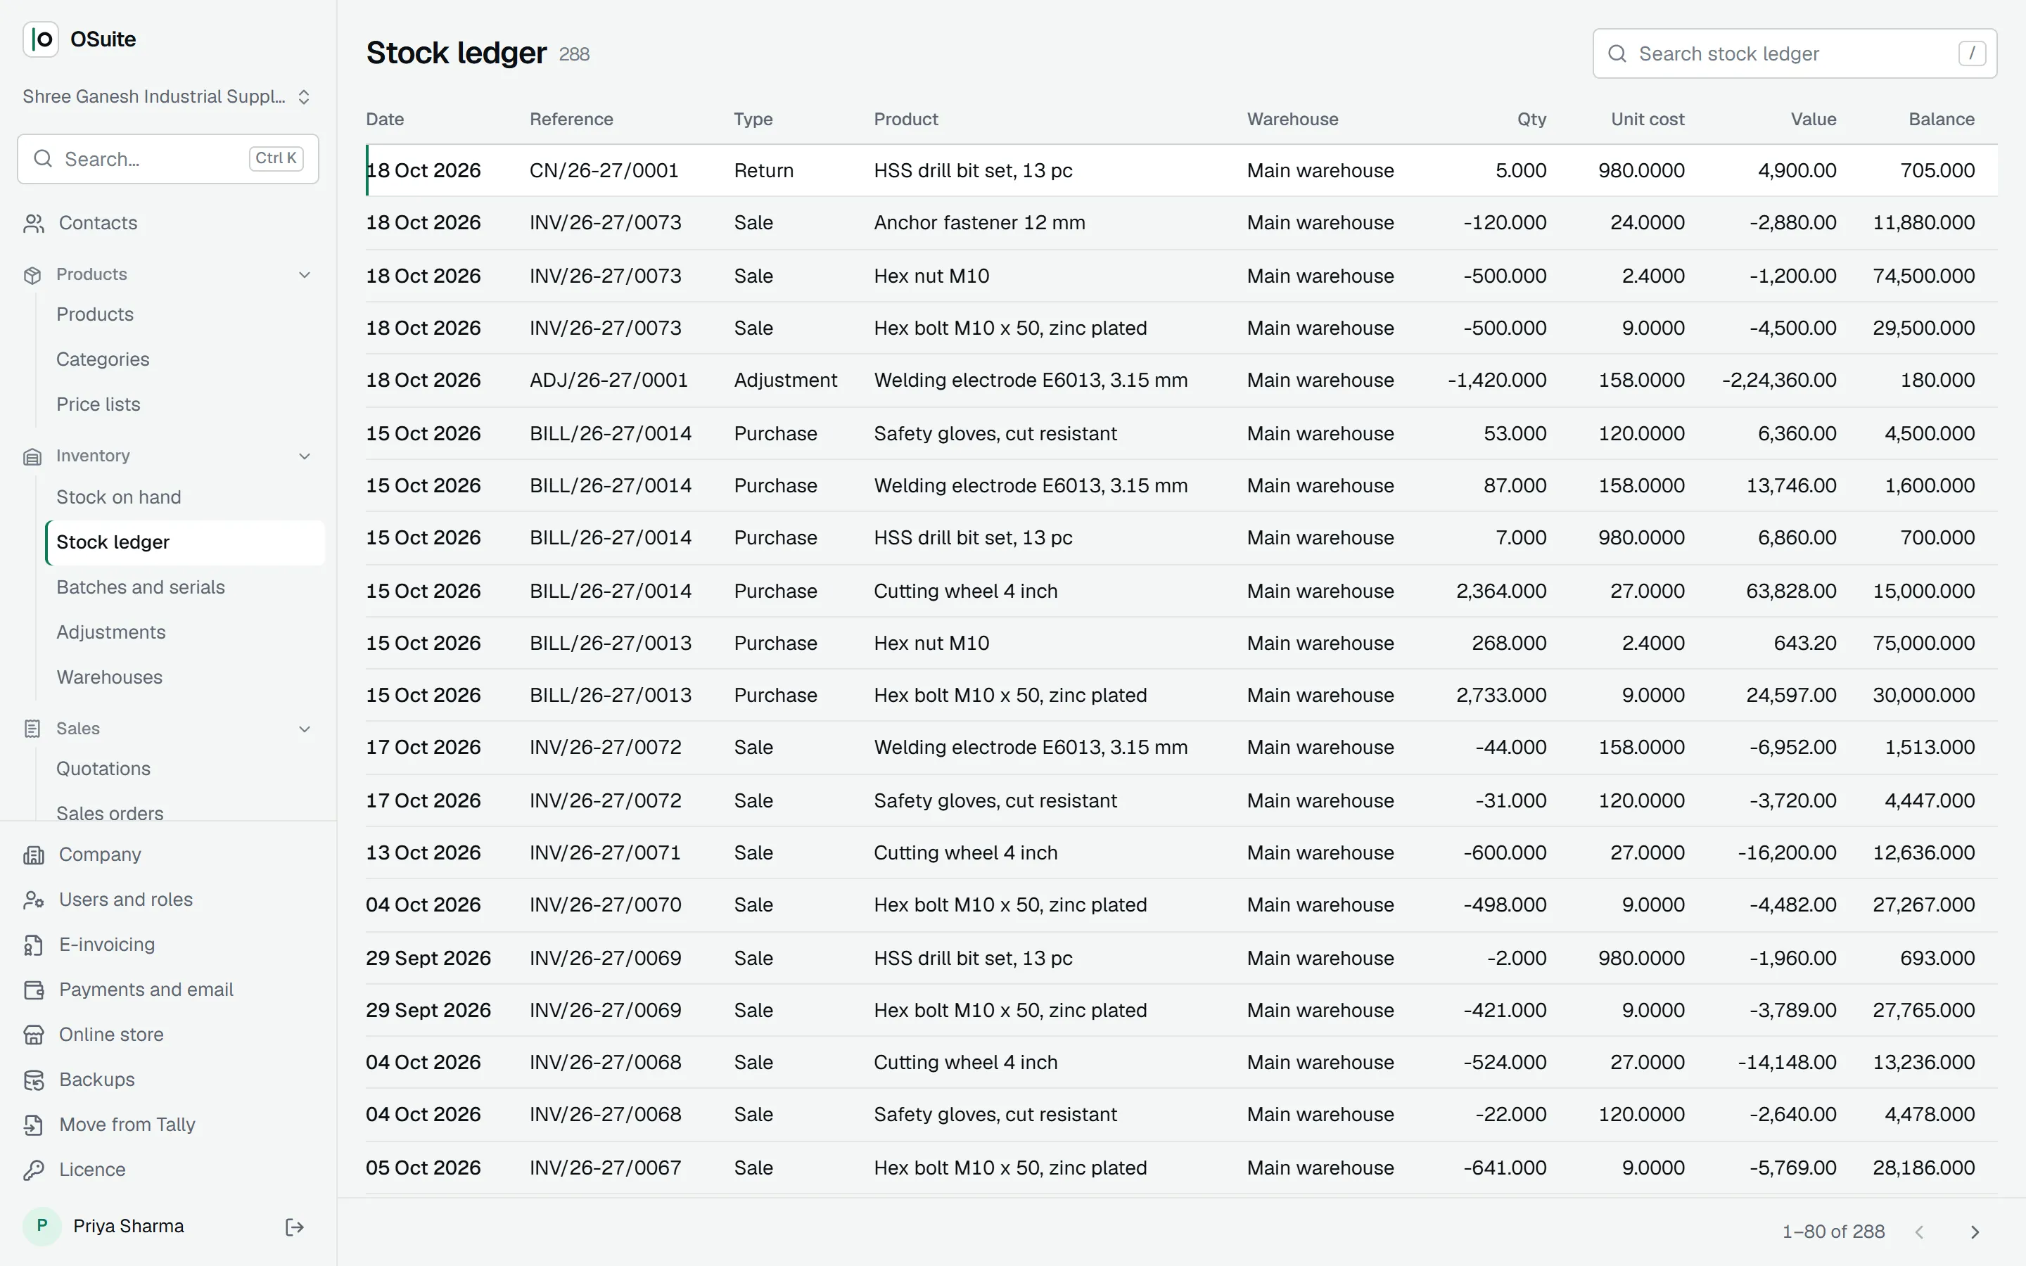Click the Anchor fastener 12 mm product
The width and height of the screenshot is (2026, 1266).
tap(979, 223)
